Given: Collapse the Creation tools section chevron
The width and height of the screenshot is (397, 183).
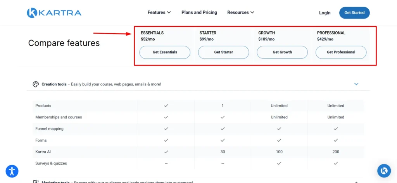Looking at the screenshot, I should click(356, 84).
